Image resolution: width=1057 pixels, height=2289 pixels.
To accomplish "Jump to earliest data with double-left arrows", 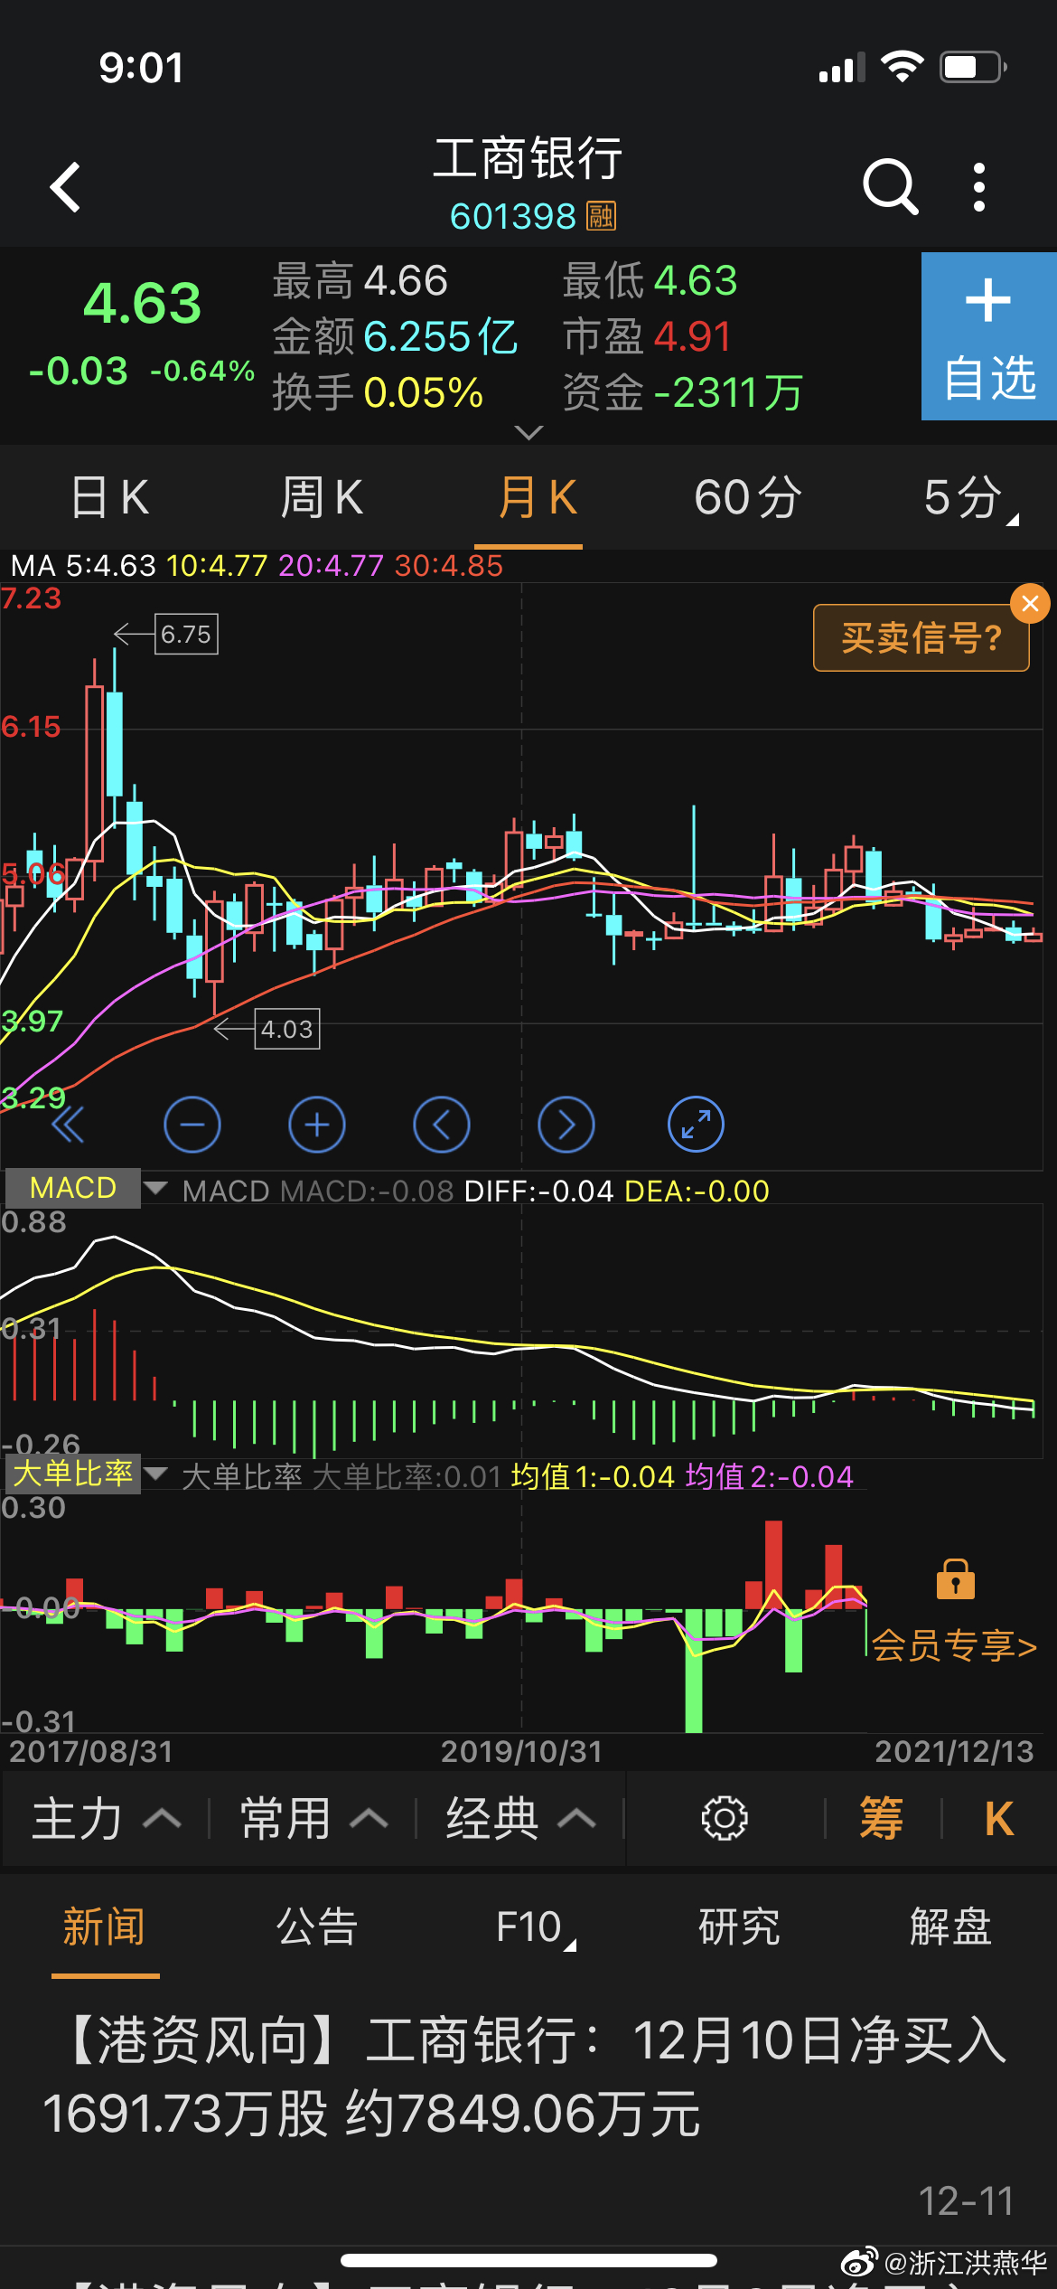I will (68, 1125).
